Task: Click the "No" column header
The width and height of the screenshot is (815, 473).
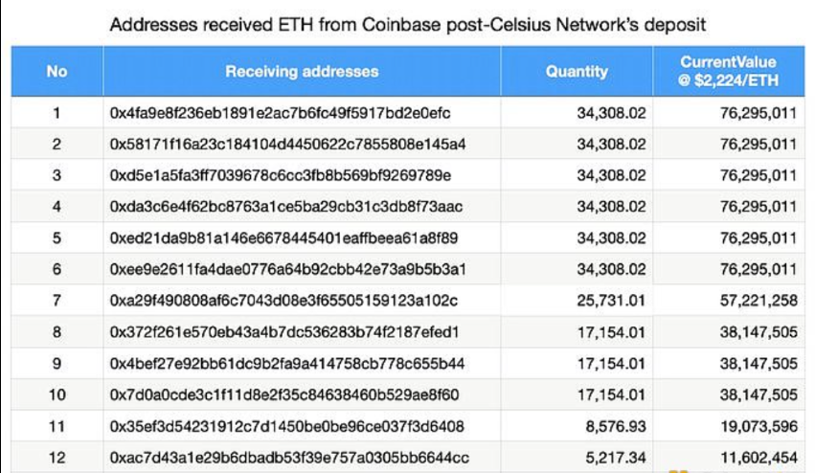Action: [57, 72]
